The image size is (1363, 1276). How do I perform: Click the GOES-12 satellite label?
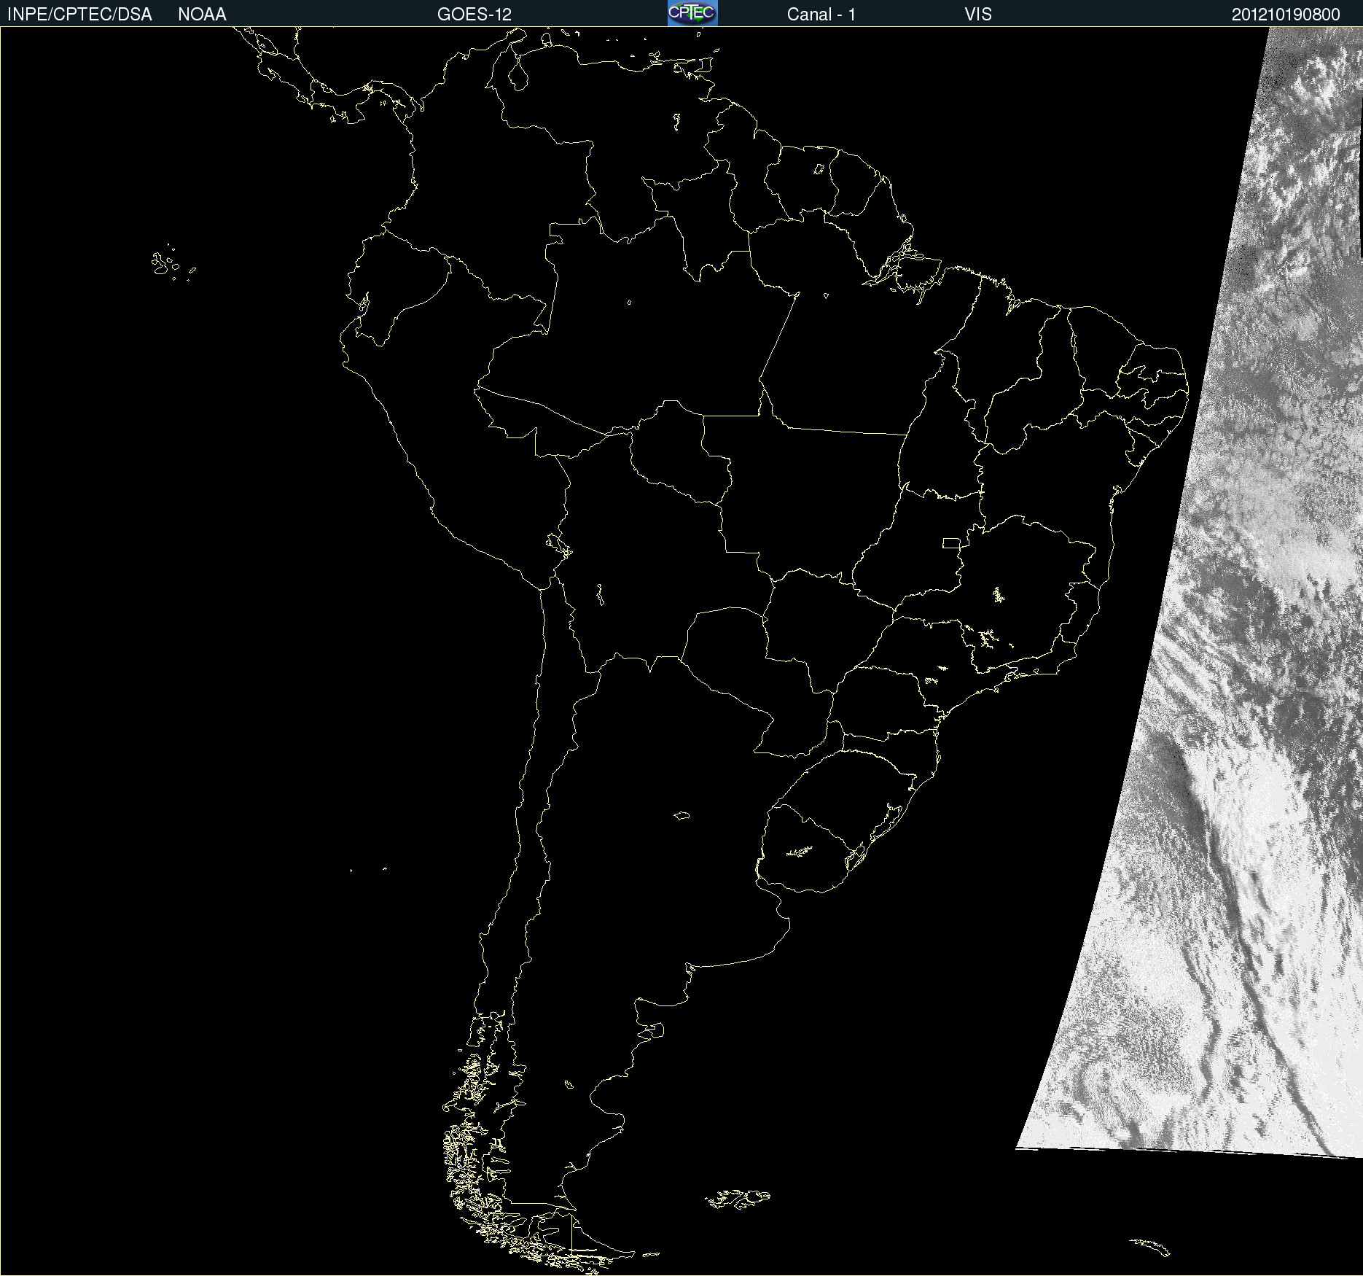pos(474,15)
